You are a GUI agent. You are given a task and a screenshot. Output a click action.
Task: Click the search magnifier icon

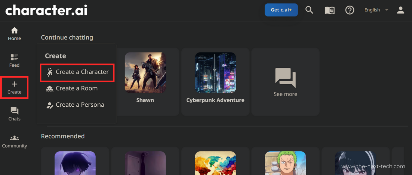click(309, 10)
